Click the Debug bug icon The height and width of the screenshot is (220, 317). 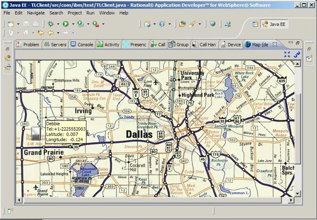pos(50,24)
